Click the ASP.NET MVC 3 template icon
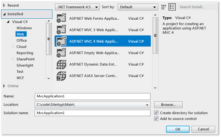This screenshot has width=221, height=137. tap(61, 29)
